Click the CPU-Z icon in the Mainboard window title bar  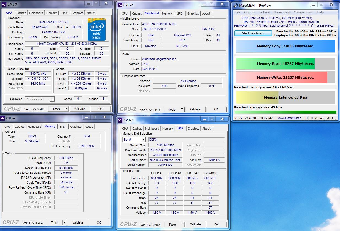120,5
